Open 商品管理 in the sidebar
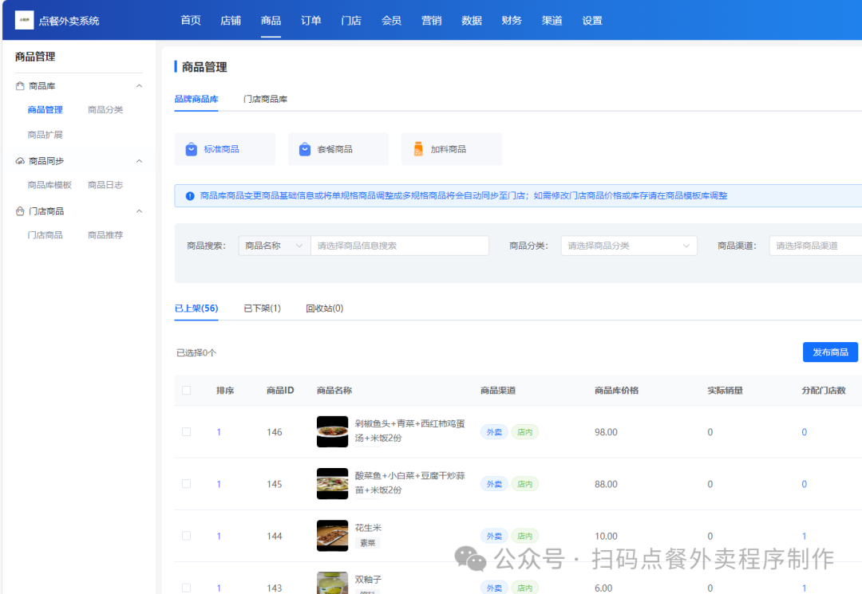Viewport: 862px width, 594px height. pos(45,110)
